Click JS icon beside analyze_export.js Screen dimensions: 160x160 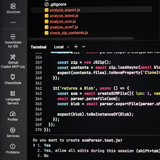coord(47,10)
